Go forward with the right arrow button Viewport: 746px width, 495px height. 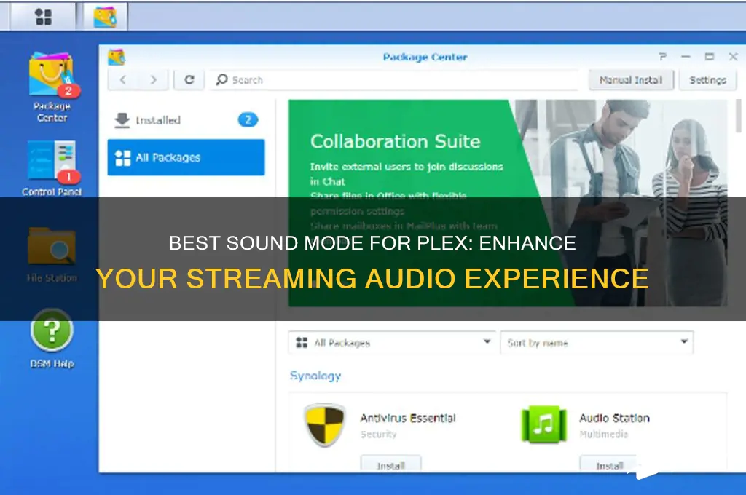(153, 80)
